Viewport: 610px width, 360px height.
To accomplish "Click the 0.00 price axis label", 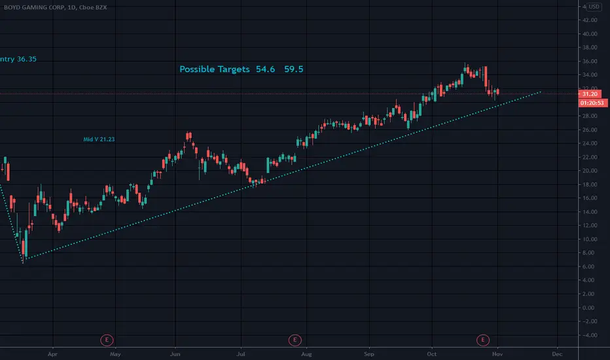I will point(588,308).
